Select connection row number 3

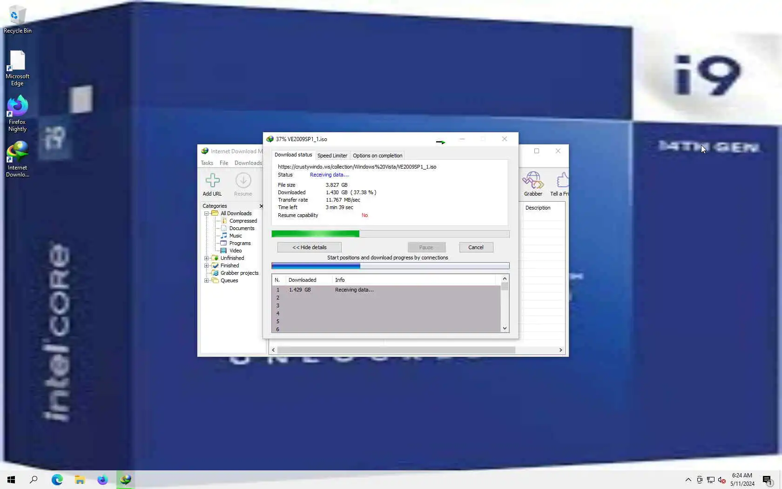(x=386, y=306)
